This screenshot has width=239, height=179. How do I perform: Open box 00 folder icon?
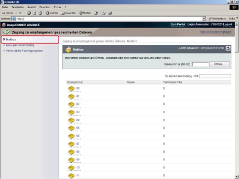(x=71, y=88)
